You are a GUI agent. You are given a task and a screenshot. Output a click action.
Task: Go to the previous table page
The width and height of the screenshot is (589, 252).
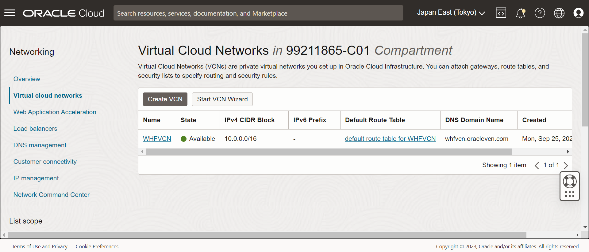click(537, 165)
